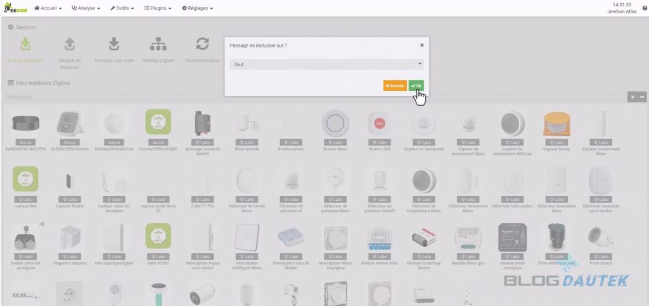Expand the Réglages dropdown menu
Image resolution: width=649 pixels, height=306 pixels.
coord(197,8)
